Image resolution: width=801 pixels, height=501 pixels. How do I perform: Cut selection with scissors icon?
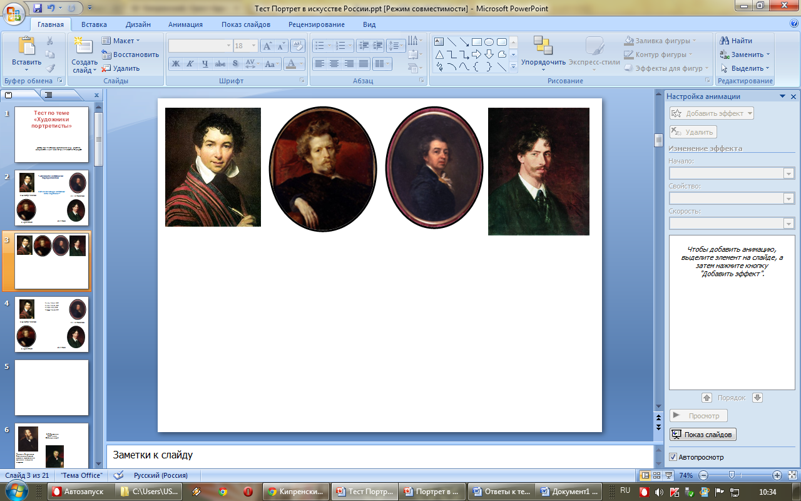(x=50, y=41)
